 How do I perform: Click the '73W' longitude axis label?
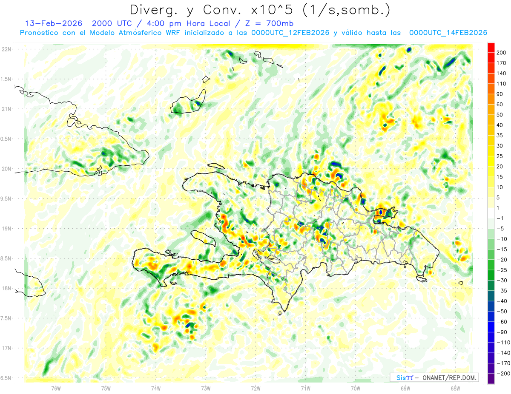(x=206, y=388)
